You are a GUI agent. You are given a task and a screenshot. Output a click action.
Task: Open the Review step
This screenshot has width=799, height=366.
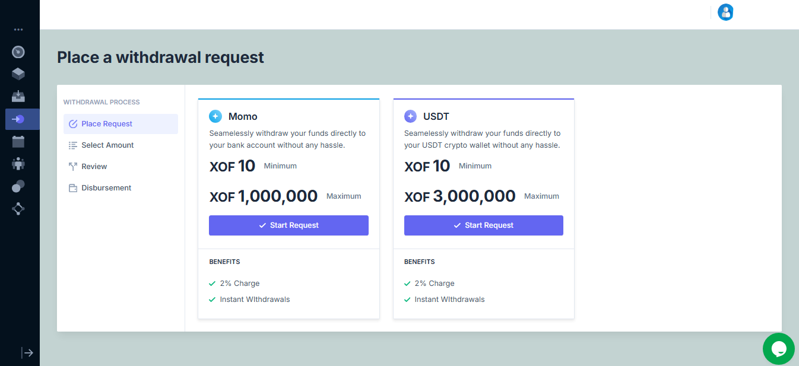94,167
